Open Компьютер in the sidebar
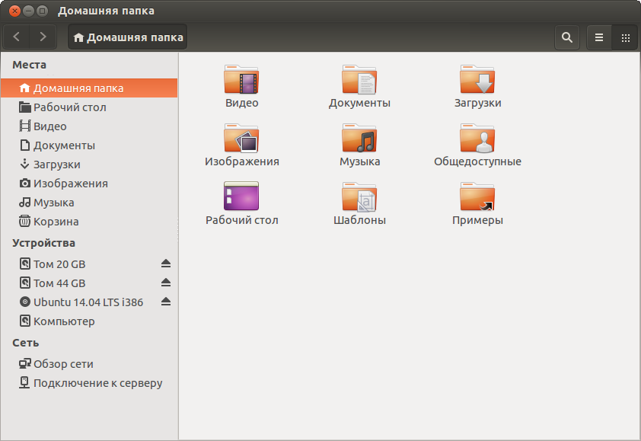This screenshot has width=641, height=441. 89,321
